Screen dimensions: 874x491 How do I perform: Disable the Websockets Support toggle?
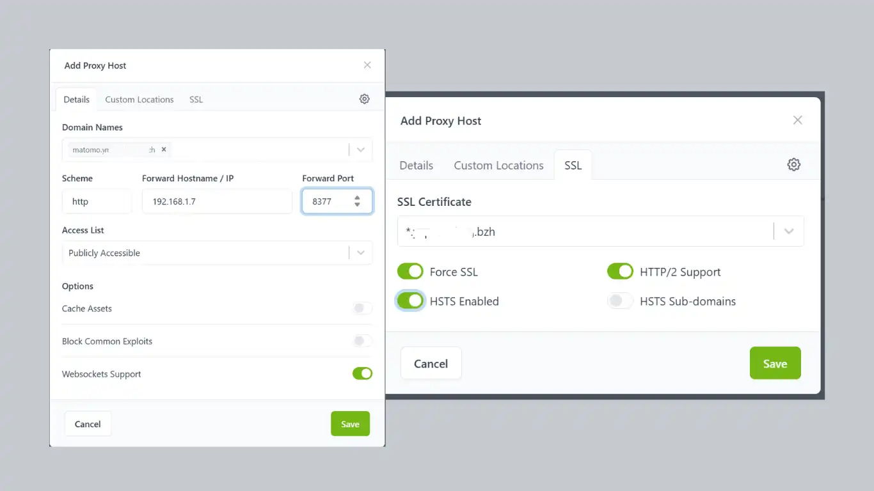point(362,374)
